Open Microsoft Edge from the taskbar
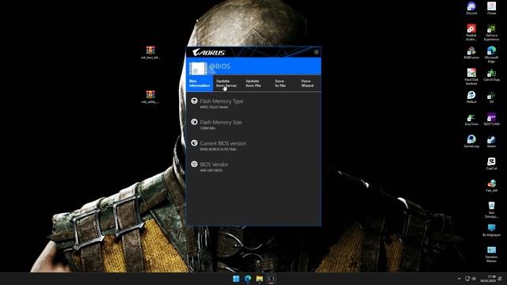Viewport: 507px width, 285px height. click(x=248, y=279)
